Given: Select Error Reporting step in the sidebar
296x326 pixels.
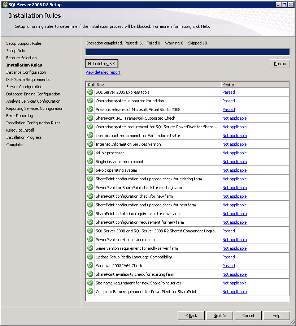Looking at the screenshot, I should (19, 116).
